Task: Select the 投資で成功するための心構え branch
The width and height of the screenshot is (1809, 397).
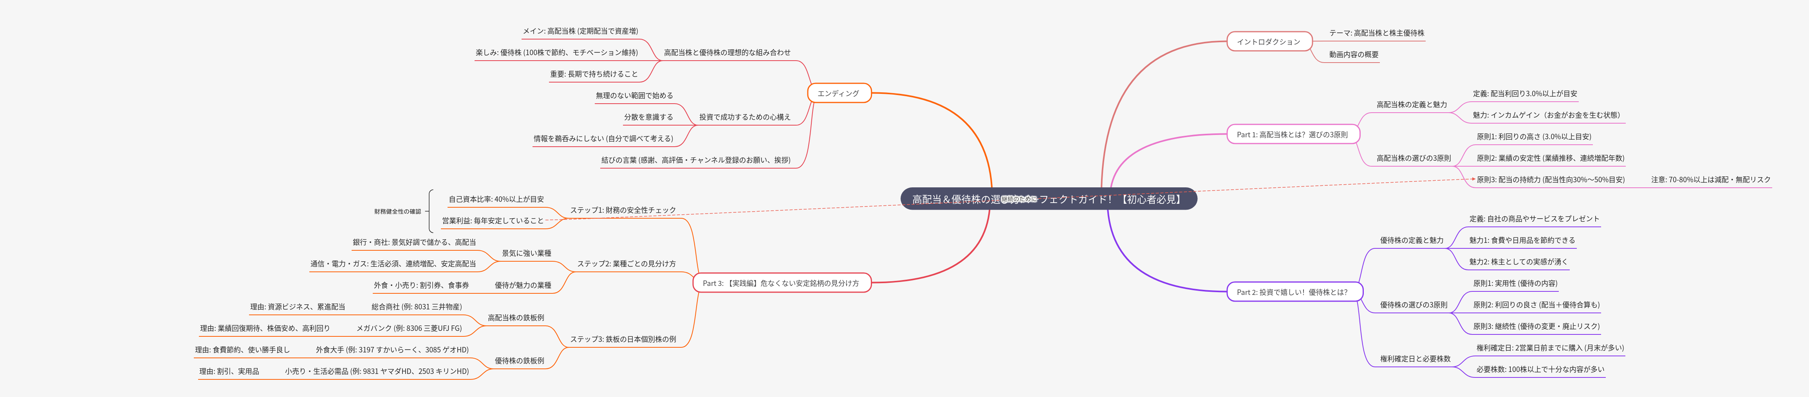Action: point(744,117)
